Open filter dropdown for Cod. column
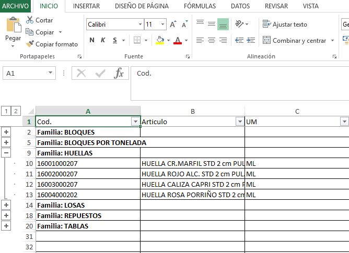The image size is (349, 253). (135, 122)
